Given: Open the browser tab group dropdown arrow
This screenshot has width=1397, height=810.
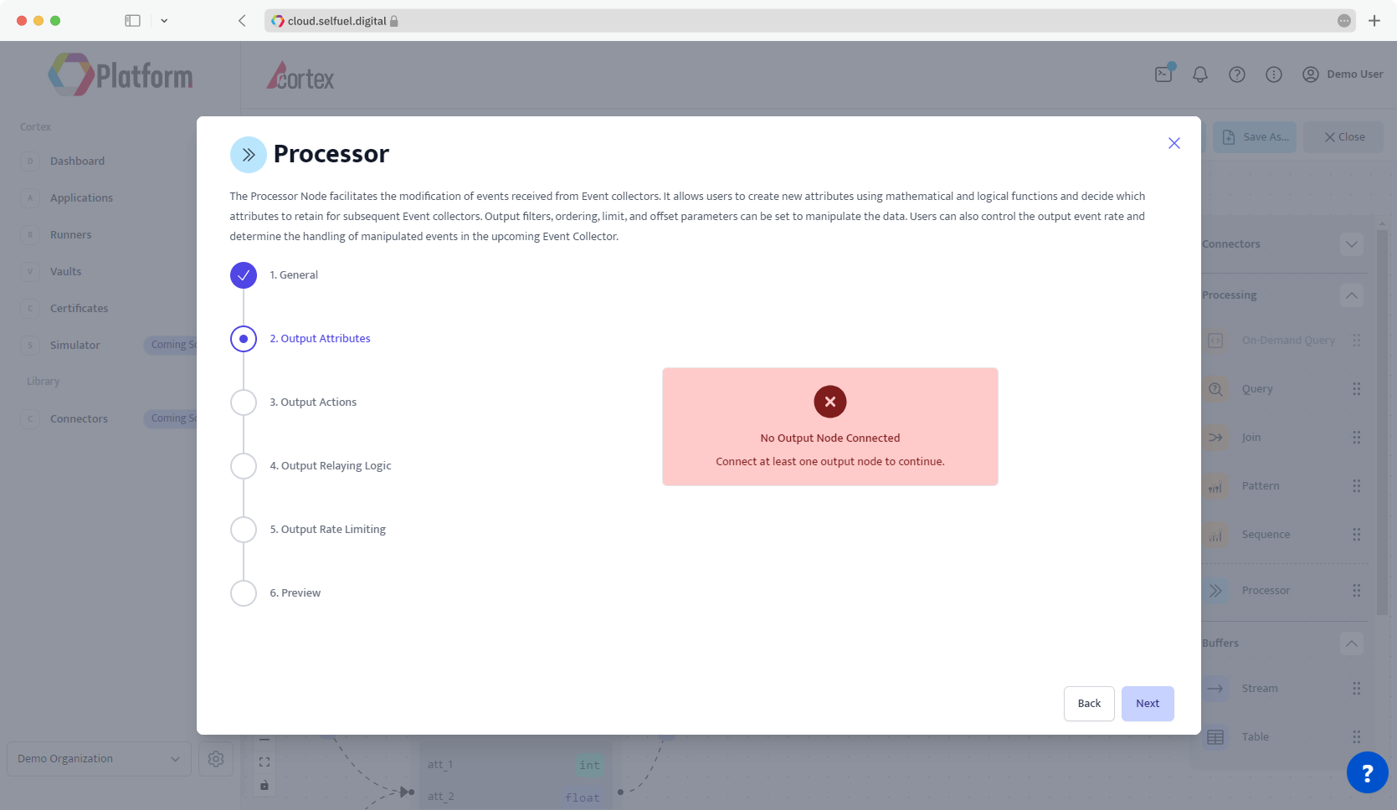Looking at the screenshot, I should point(164,21).
